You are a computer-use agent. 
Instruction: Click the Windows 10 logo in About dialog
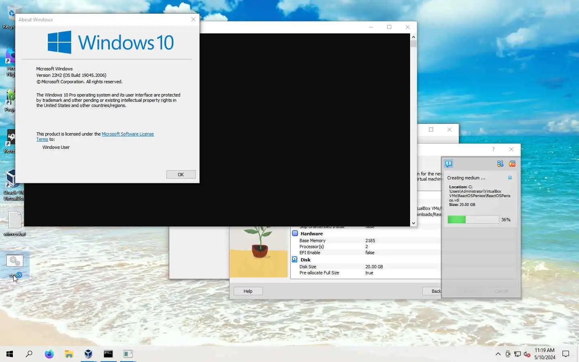[x=111, y=42]
